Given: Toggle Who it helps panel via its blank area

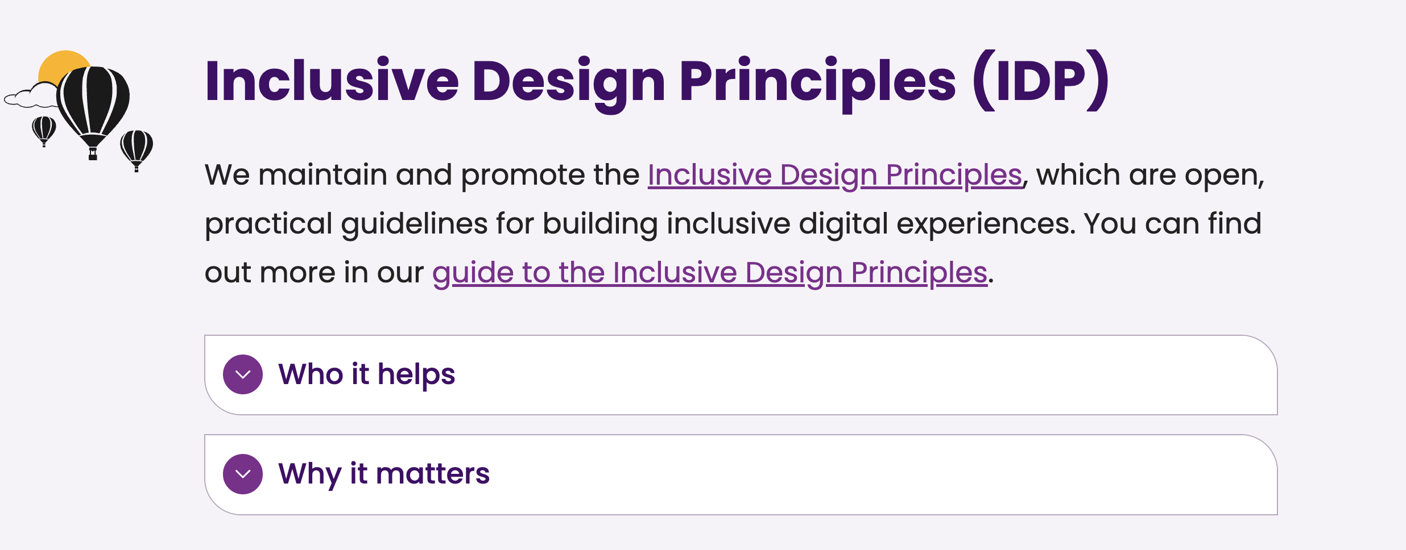Looking at the screenshot, I should pos(853,375).
